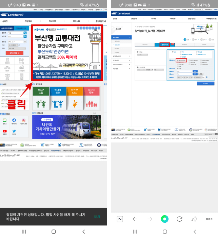Tap departure station search icon in left screenshot
The height and width of the screenshot is (238, 218).
25,33
